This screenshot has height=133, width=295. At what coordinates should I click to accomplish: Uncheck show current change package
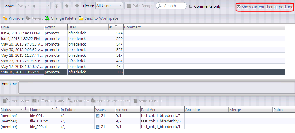tap(239, 7)
